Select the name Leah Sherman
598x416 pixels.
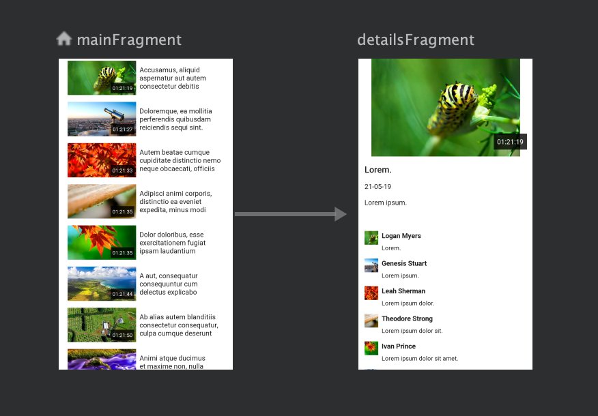403,291
